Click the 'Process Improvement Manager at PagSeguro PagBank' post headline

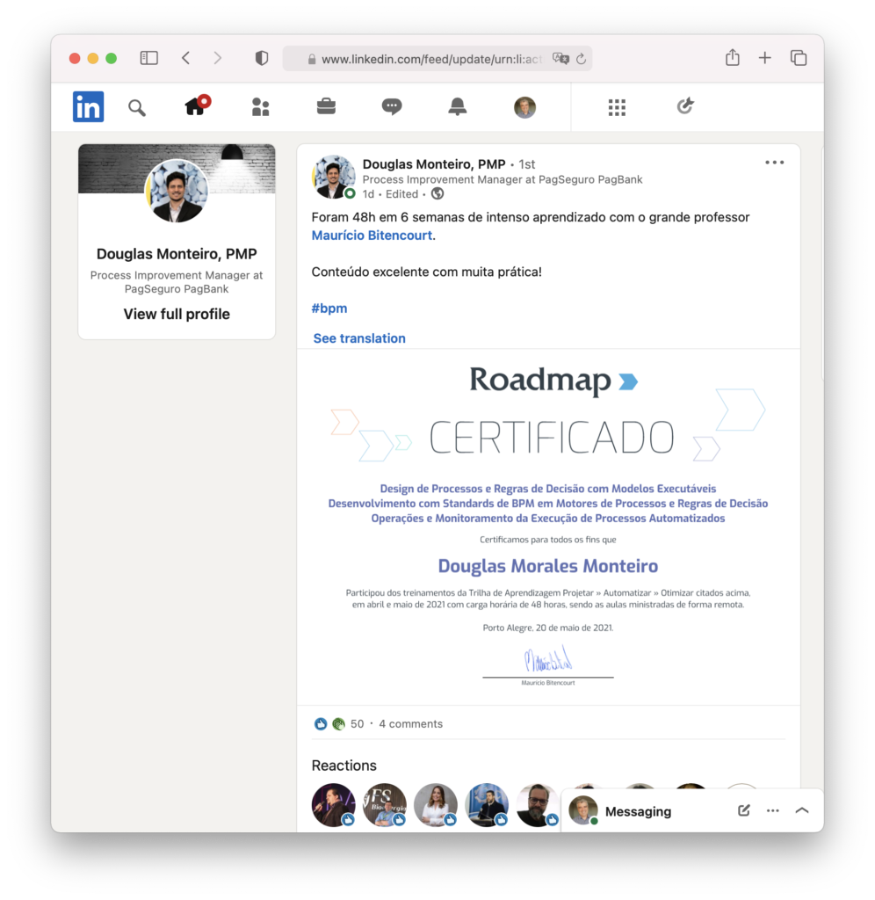(x=502, y=179)
